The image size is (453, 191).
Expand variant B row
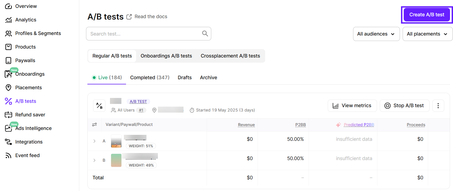[x=94, y=160]
